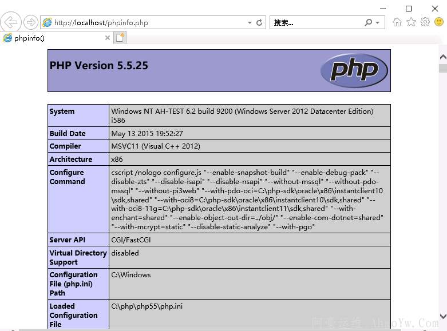Click the IE page icon in address bar
Viewport: 447px width, 331px height.
click(x=47, y=23)
